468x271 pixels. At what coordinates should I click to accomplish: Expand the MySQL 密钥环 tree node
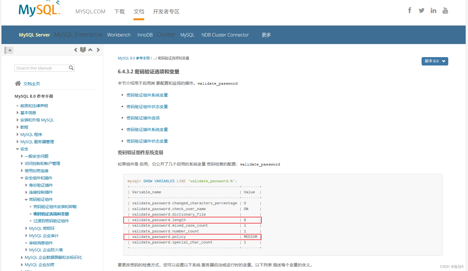(x=26, y=228)
